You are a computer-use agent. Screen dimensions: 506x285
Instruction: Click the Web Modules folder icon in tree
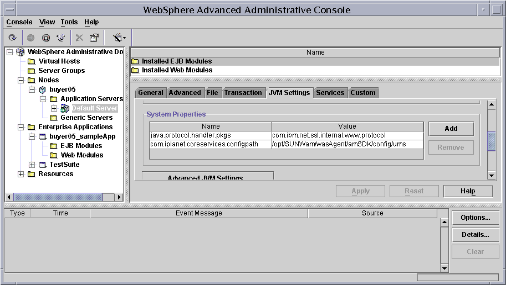pyautogui.click(x=54, y=155)
